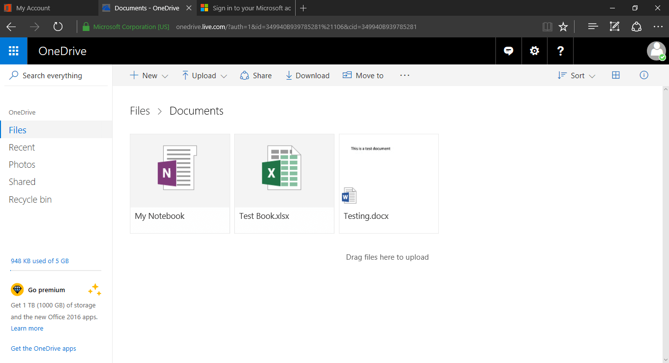This screenshot has height=363, width=669.
Task: Open the account profile picture
Action: point(656,51)
